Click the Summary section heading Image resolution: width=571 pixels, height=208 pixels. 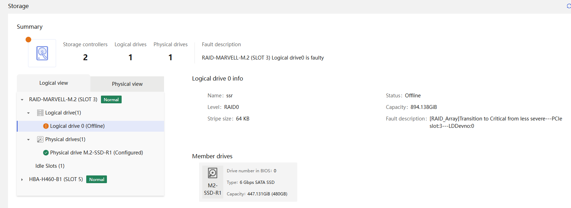(x=30, y=27)
